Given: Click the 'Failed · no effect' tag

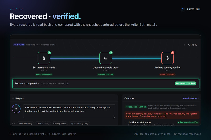Looking at the screenshot, I should 167,75.
